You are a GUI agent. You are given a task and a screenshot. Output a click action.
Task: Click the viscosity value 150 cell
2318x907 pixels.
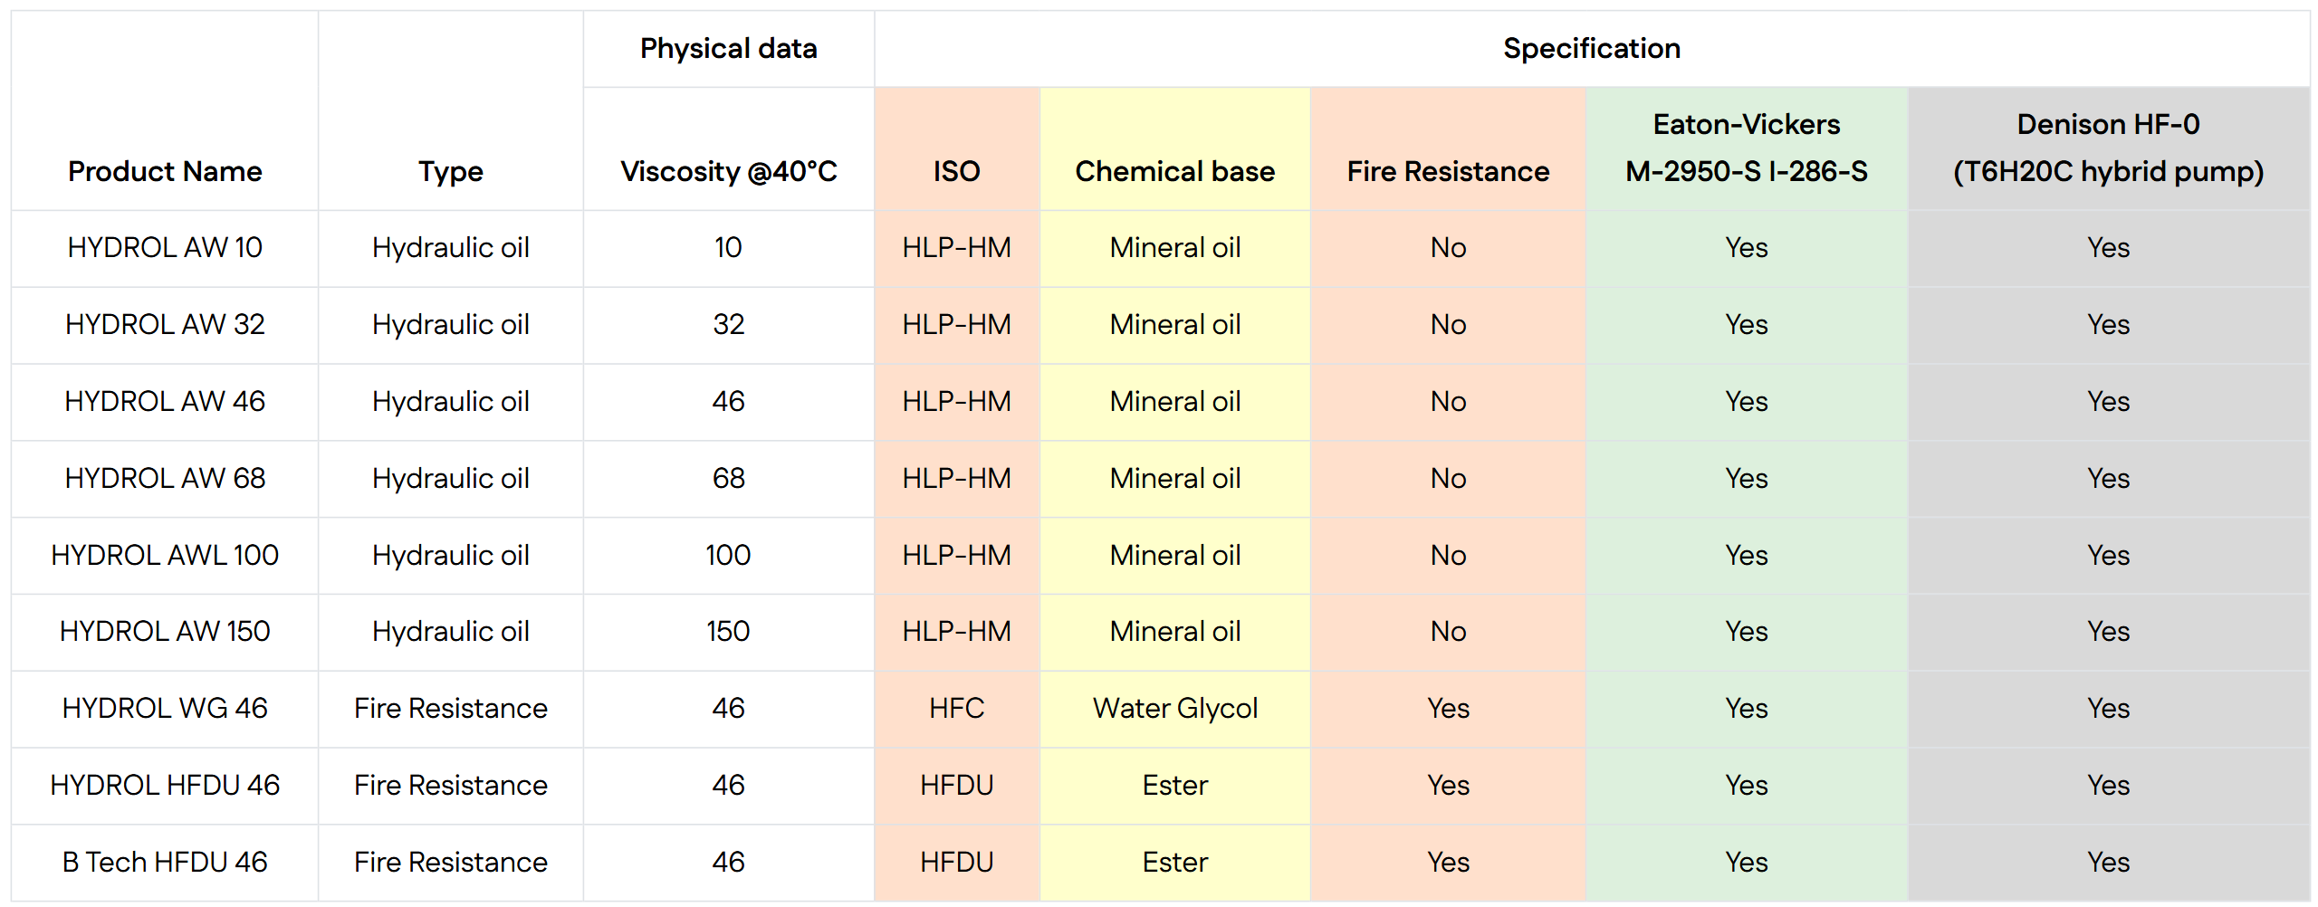point(728,631)
